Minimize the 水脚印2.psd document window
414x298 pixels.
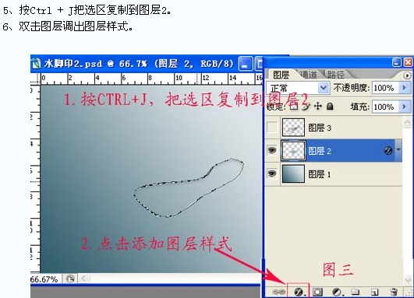pos(246,64)
